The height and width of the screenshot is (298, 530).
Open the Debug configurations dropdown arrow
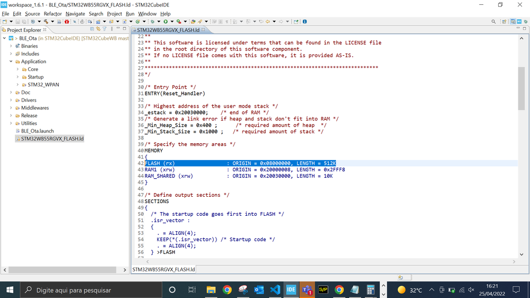click(x=159, y=22)
